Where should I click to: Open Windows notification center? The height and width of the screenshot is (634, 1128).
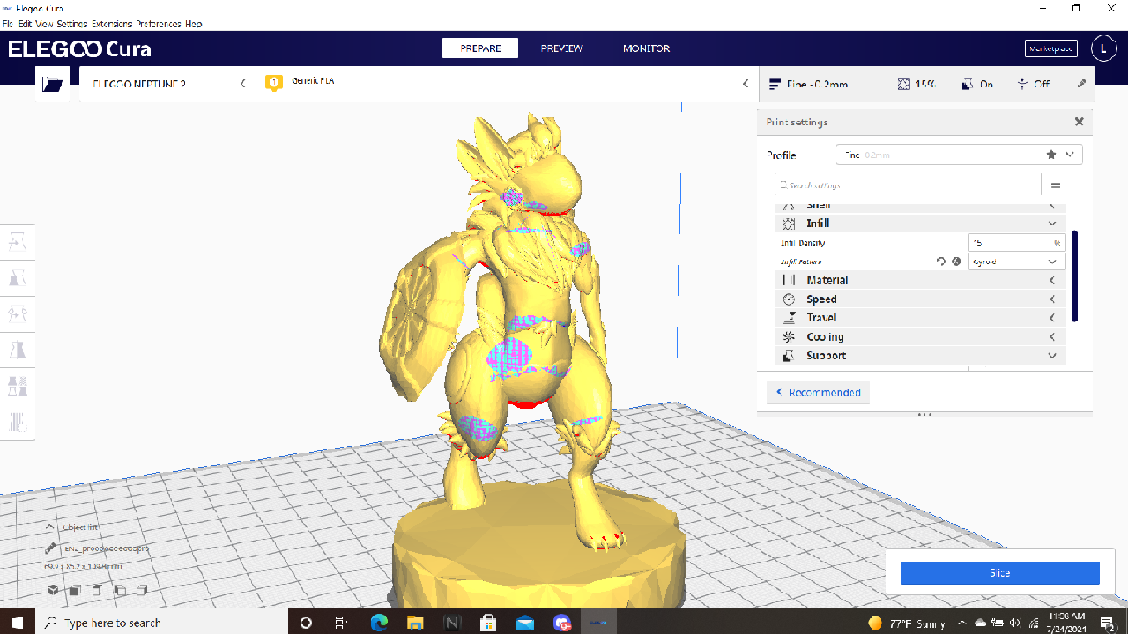[x=1108, y=623]
